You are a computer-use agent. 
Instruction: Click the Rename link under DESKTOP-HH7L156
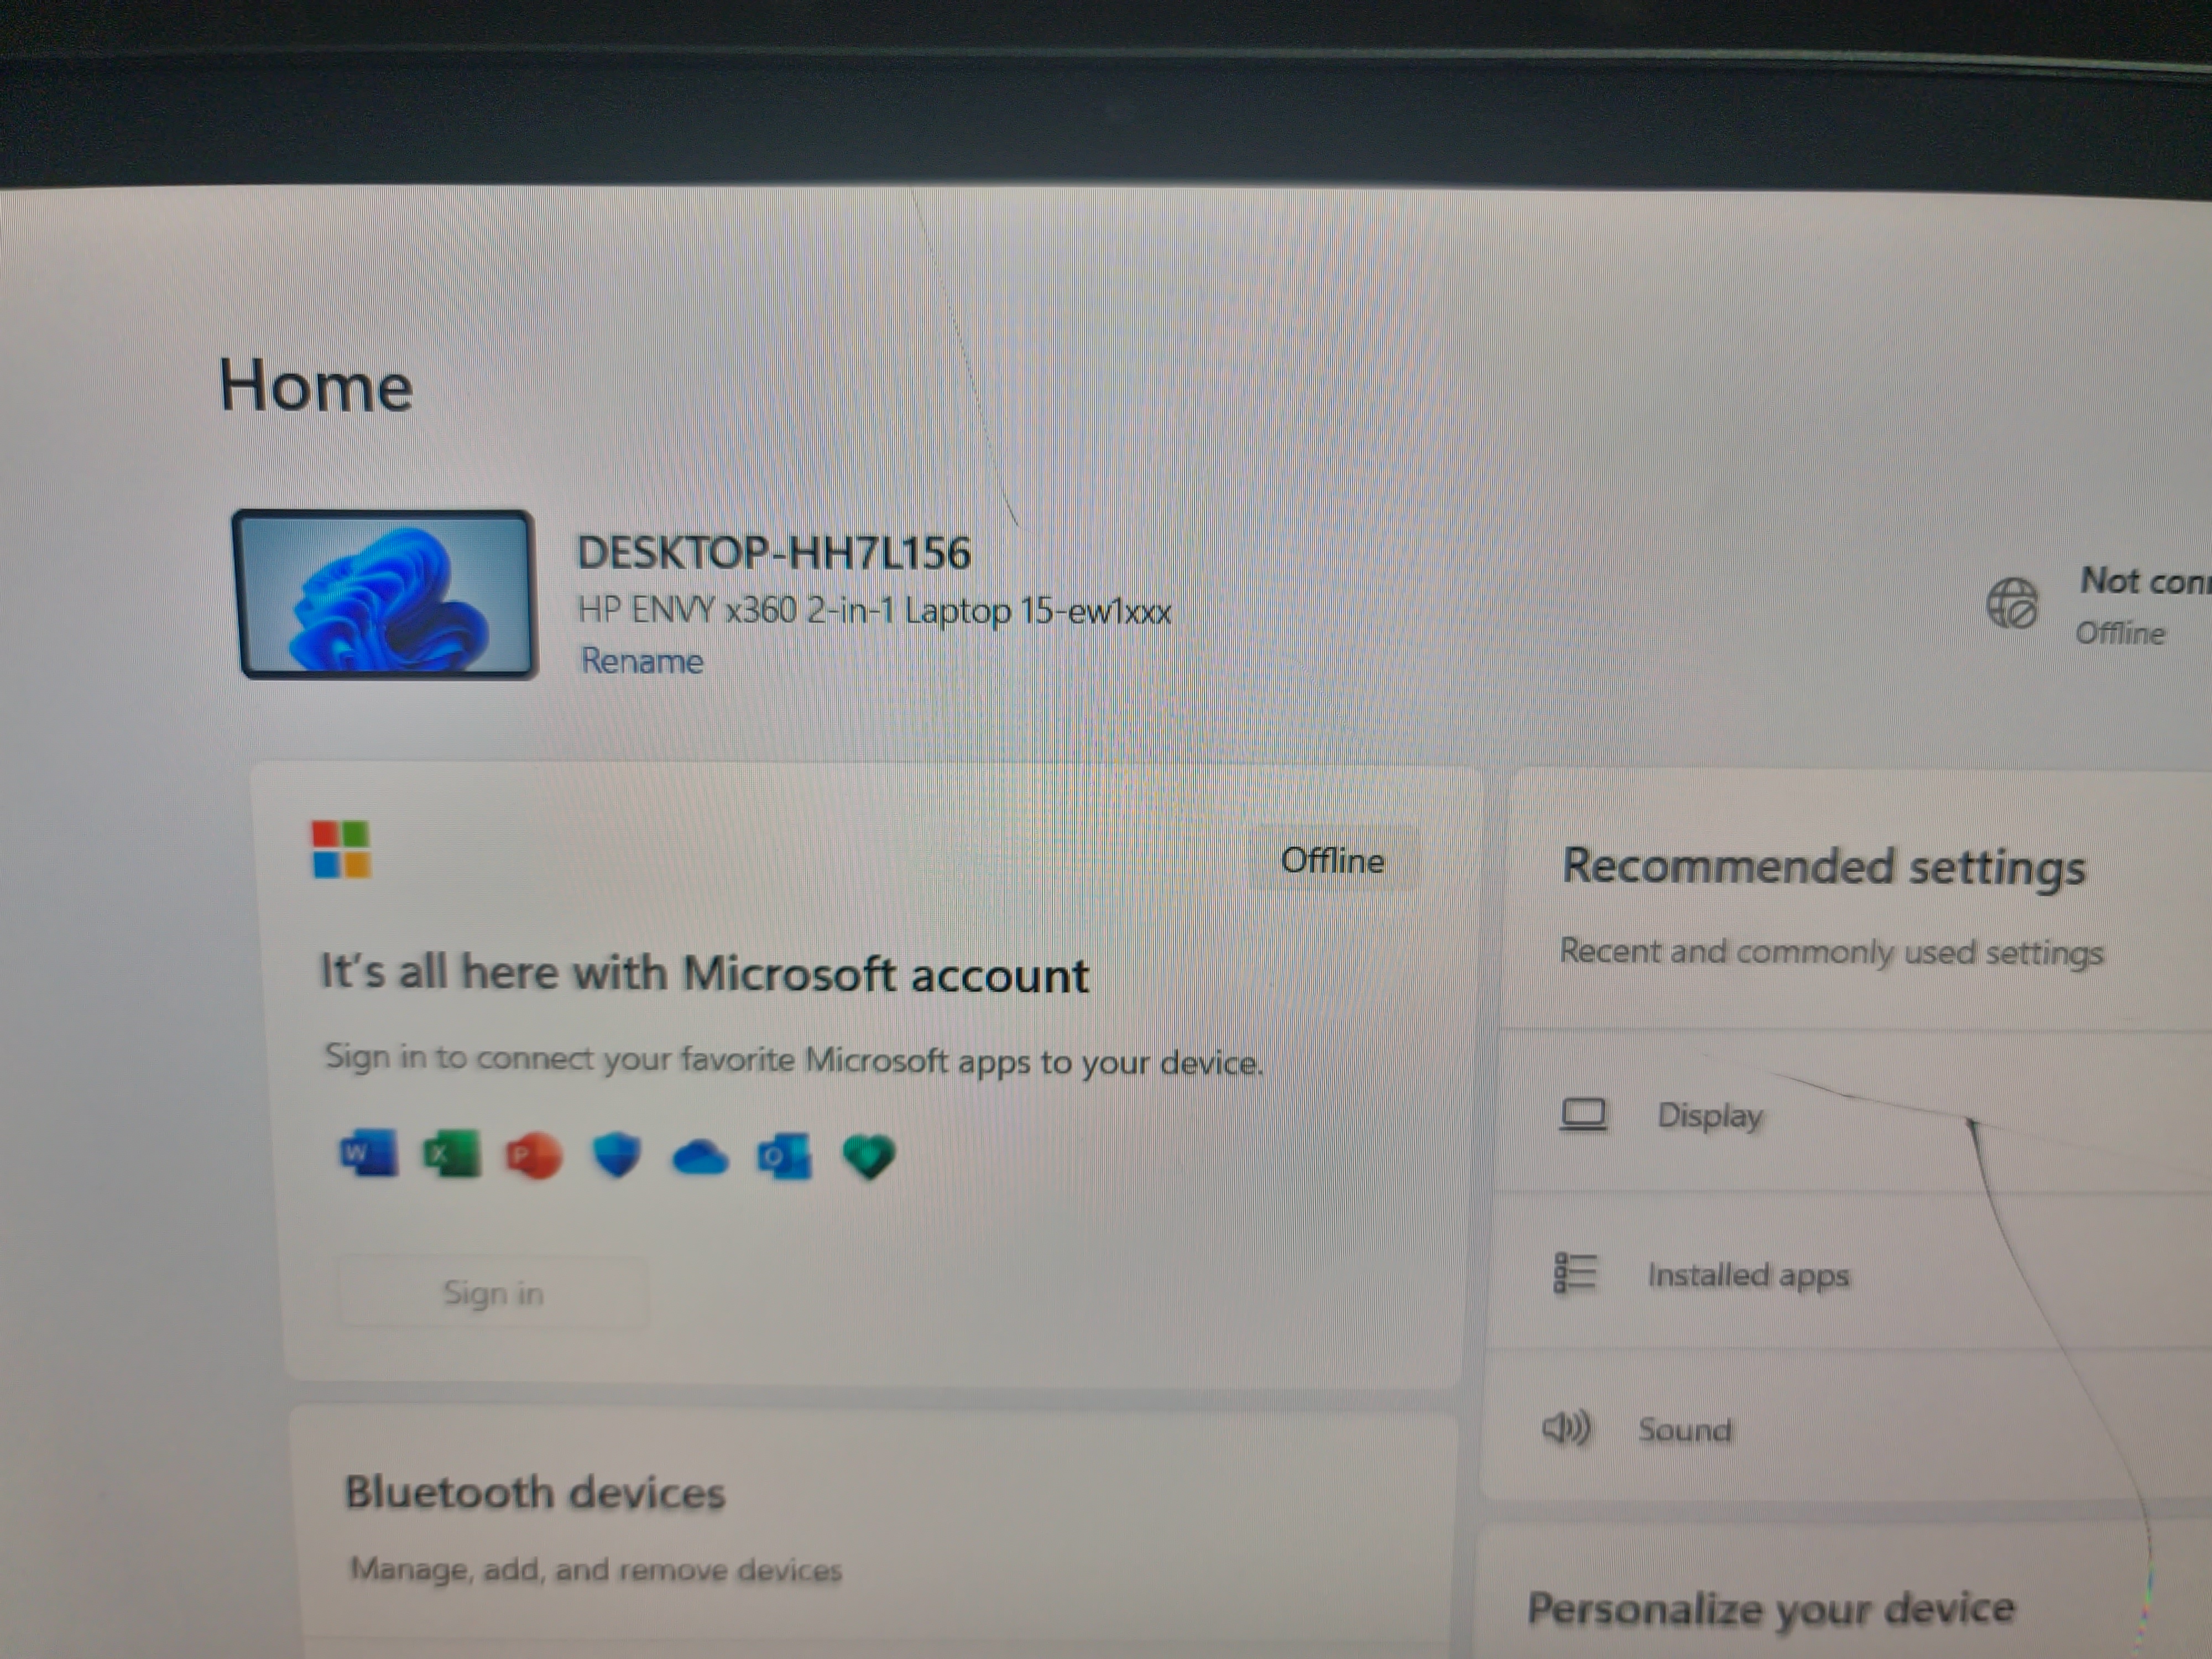click(642, 661)
